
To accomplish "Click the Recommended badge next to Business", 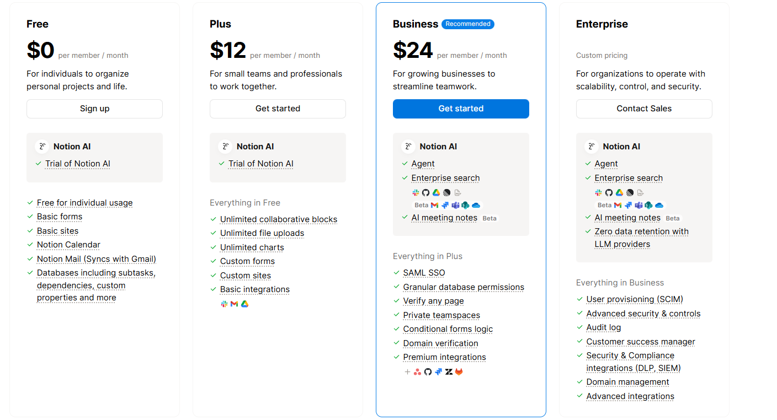I will (x=468, y=24).
